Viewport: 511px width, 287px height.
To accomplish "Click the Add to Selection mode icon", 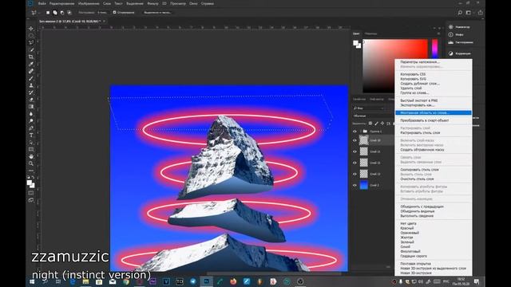I will [55, 13].
